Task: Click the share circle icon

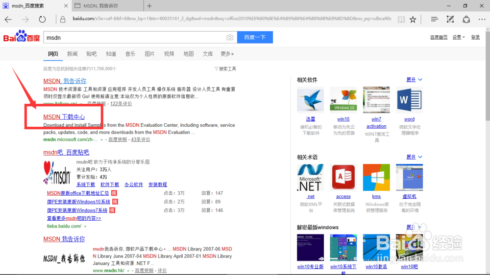Action: (466, 20)
